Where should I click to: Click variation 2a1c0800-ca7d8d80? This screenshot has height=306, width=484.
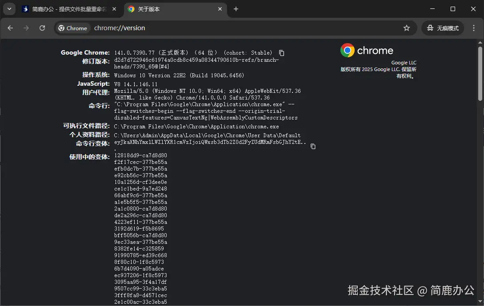point(140,209)
